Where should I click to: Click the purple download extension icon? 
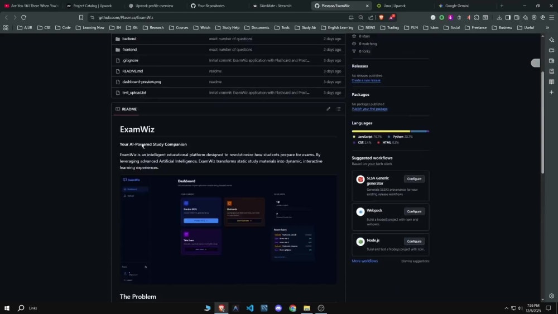450,17
